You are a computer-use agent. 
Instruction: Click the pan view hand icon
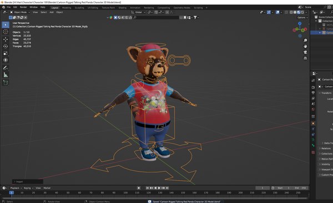(305, 46)
